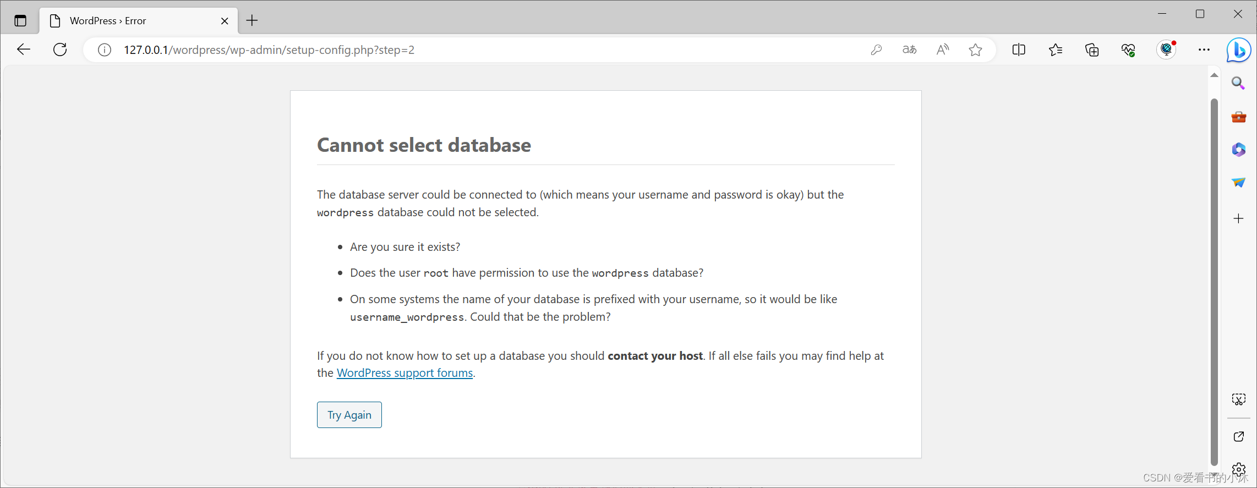Open the Bing Copilot sidebar button
Image resolution: width=1257 pixels, height=488 pixels.
[1239, 50]
